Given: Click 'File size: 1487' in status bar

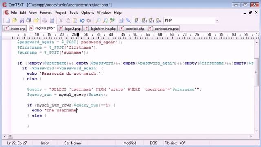Looking at the screenshot, I should pyautogui.click(x=175, y=143).
